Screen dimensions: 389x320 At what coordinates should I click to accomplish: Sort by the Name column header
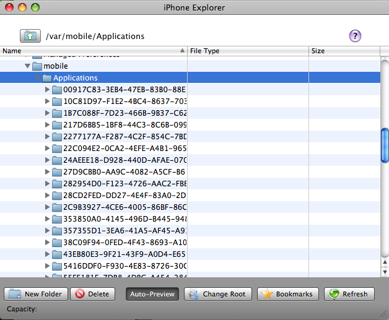[94, 51]
